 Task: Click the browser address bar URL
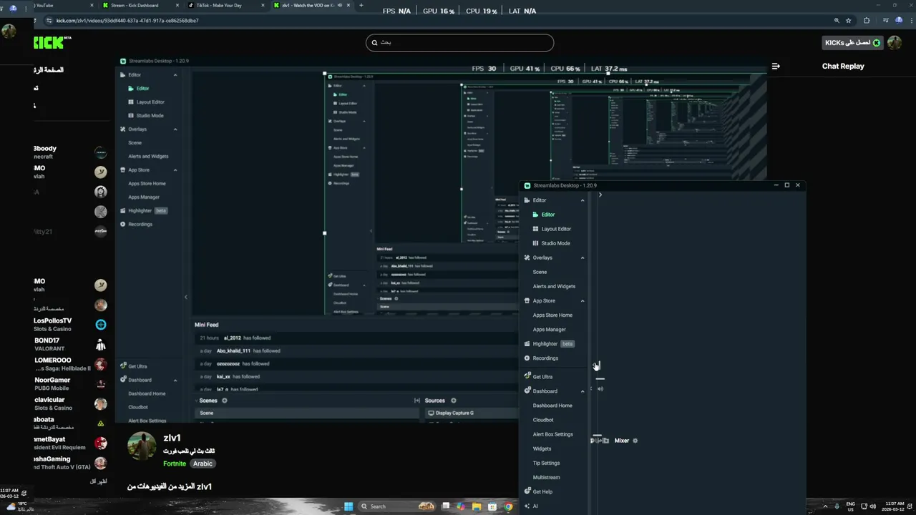[127, 21]
